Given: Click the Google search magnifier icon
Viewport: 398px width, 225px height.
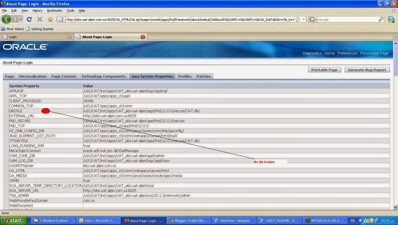Looking at the screenshot, I should [x=381, y=19].
